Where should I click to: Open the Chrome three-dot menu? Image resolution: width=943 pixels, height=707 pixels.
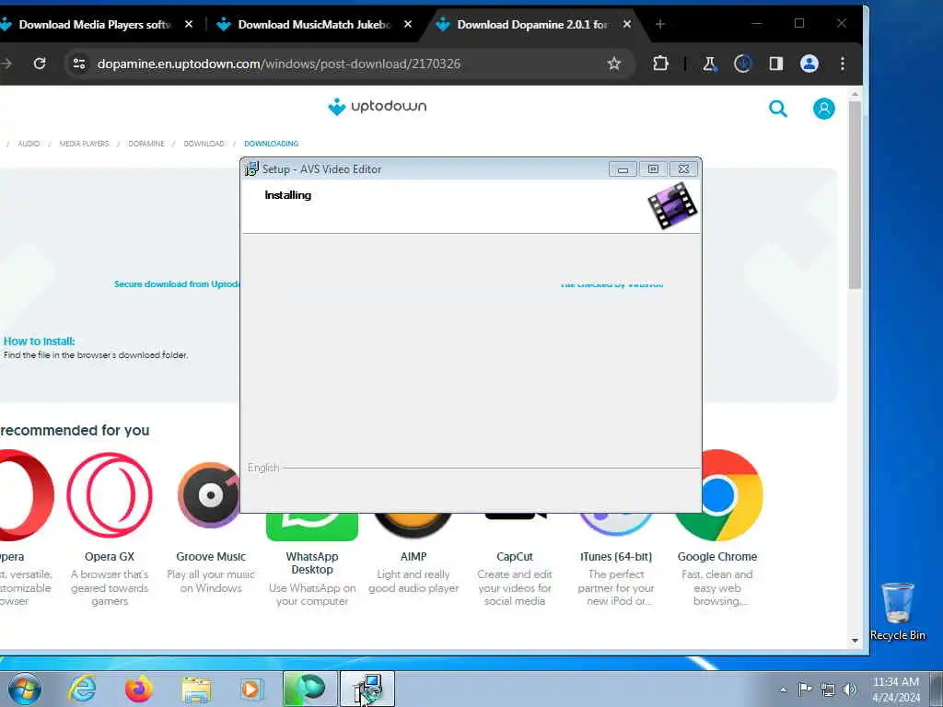coord(842,64)
